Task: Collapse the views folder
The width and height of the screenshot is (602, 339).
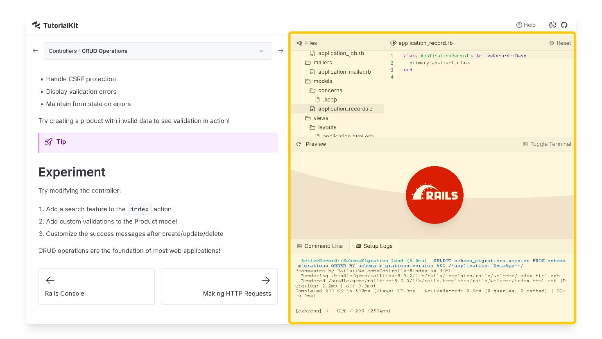Action: point(317,118)
